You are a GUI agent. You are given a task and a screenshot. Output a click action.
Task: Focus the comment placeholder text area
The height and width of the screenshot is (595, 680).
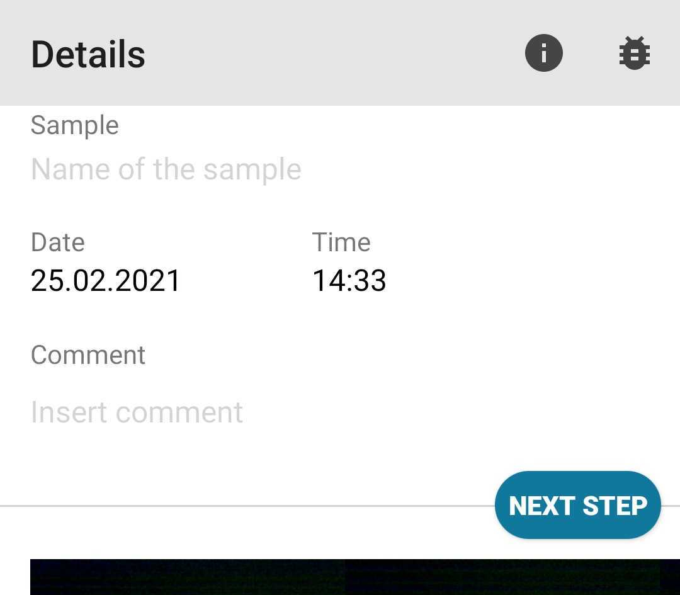tap(137, 412)
